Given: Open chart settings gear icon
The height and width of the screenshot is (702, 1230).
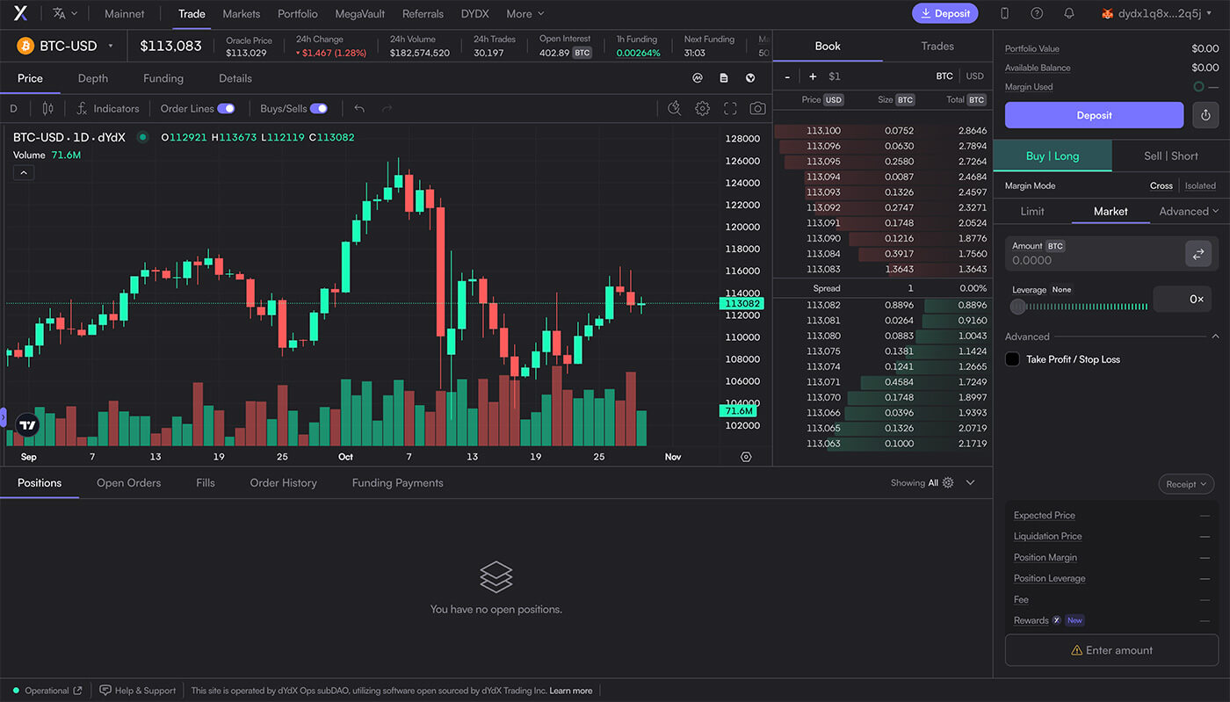Looking at the screenshot, I should (702, 109).
